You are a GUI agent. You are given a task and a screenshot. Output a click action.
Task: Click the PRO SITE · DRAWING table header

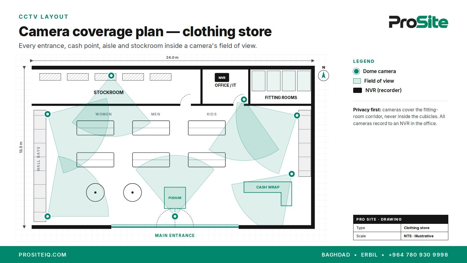[x=400, y=219]
